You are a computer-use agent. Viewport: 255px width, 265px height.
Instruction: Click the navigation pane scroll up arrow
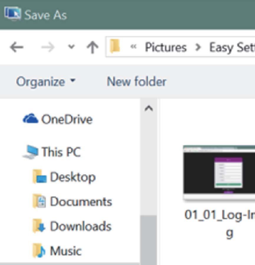(149, 108)
